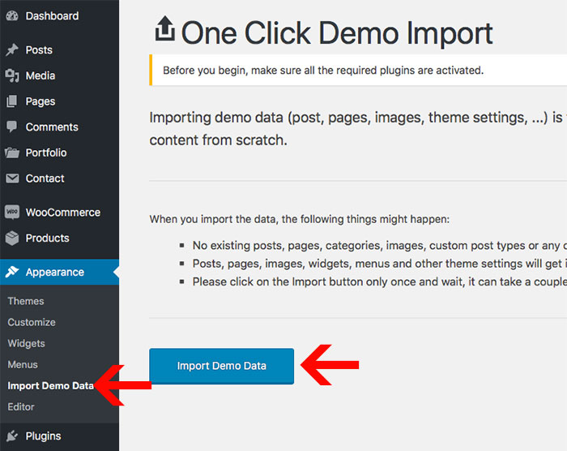This screenshot has height=451, width=567.
Task: Open the Media library menu label
Action: pos(40,75)
